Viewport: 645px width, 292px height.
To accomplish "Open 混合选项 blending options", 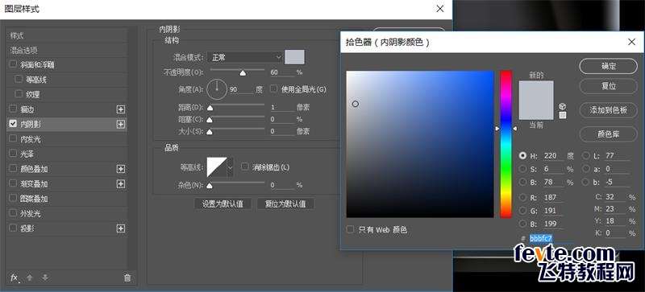I will 67,50.
